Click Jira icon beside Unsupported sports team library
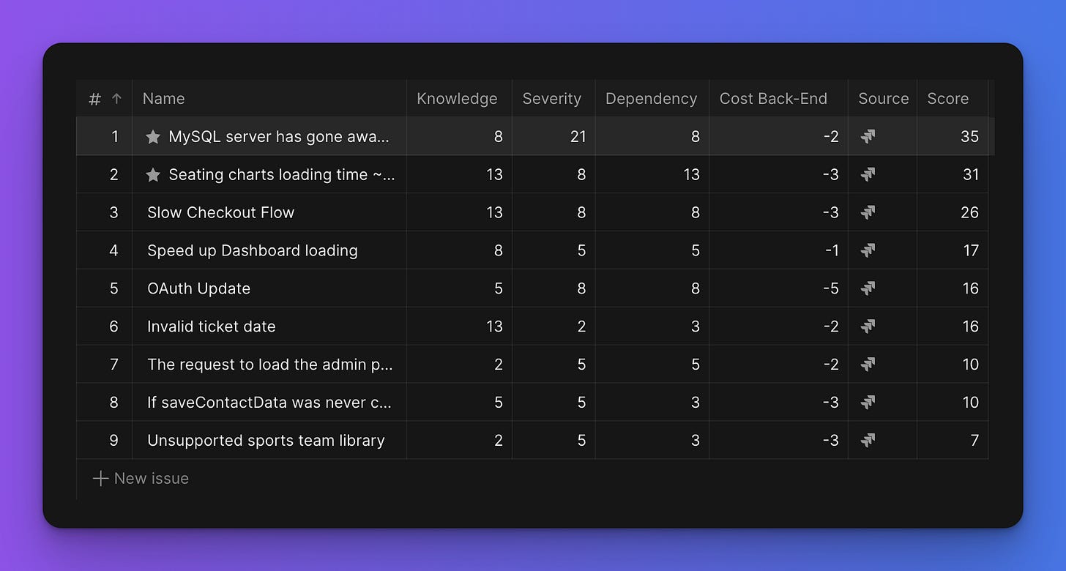The height and width of the screenshot is (571, 1066). click(x=868, y=440)
